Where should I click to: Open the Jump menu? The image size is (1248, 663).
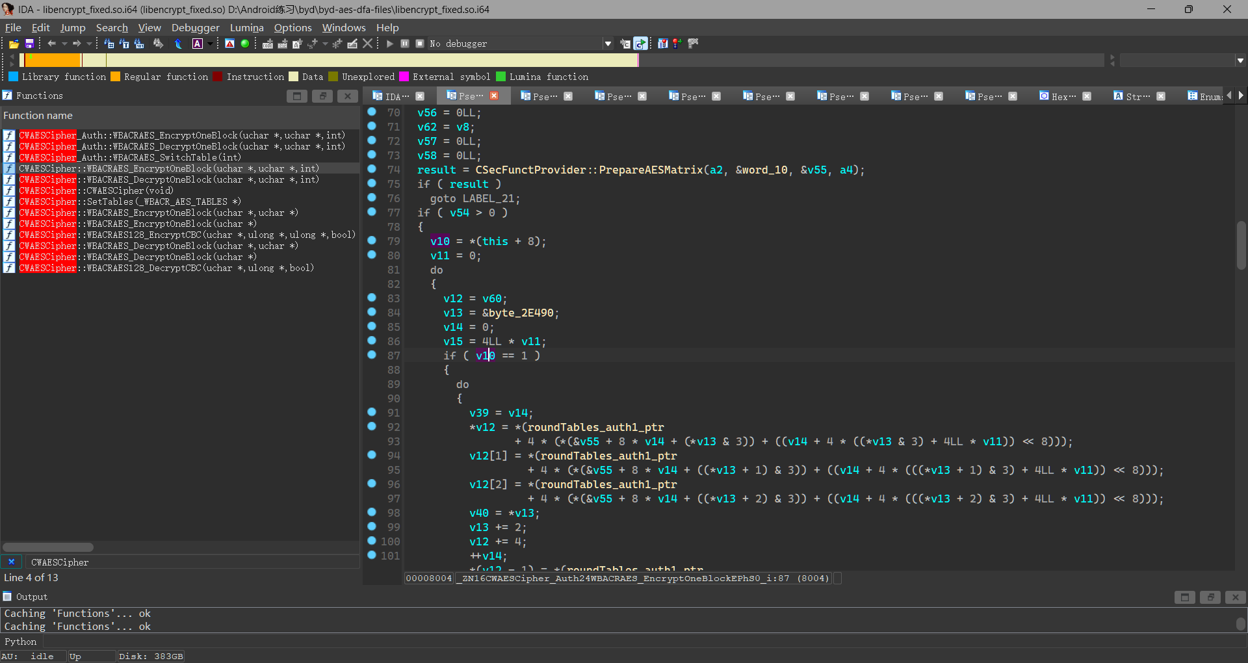coord(73,27)
